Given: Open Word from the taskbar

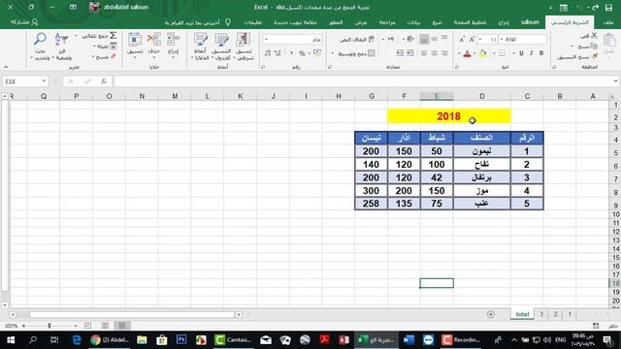Looking at the screenshot, I should point(409,340).
